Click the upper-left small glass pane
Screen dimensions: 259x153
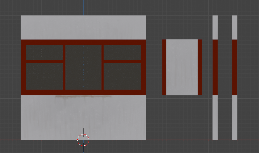[44, 52]
